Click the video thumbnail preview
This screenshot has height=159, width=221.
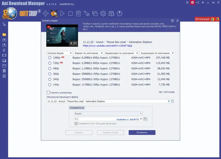click(62, 36)
